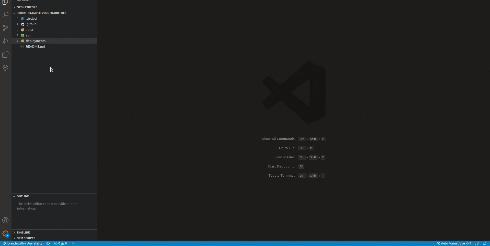
Task: Expand the Open Editors section
Action: click(27, 7)
